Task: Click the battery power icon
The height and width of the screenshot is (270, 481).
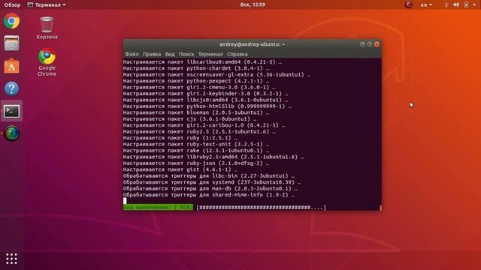Action: pyautogui.click(x=466, y=5)
